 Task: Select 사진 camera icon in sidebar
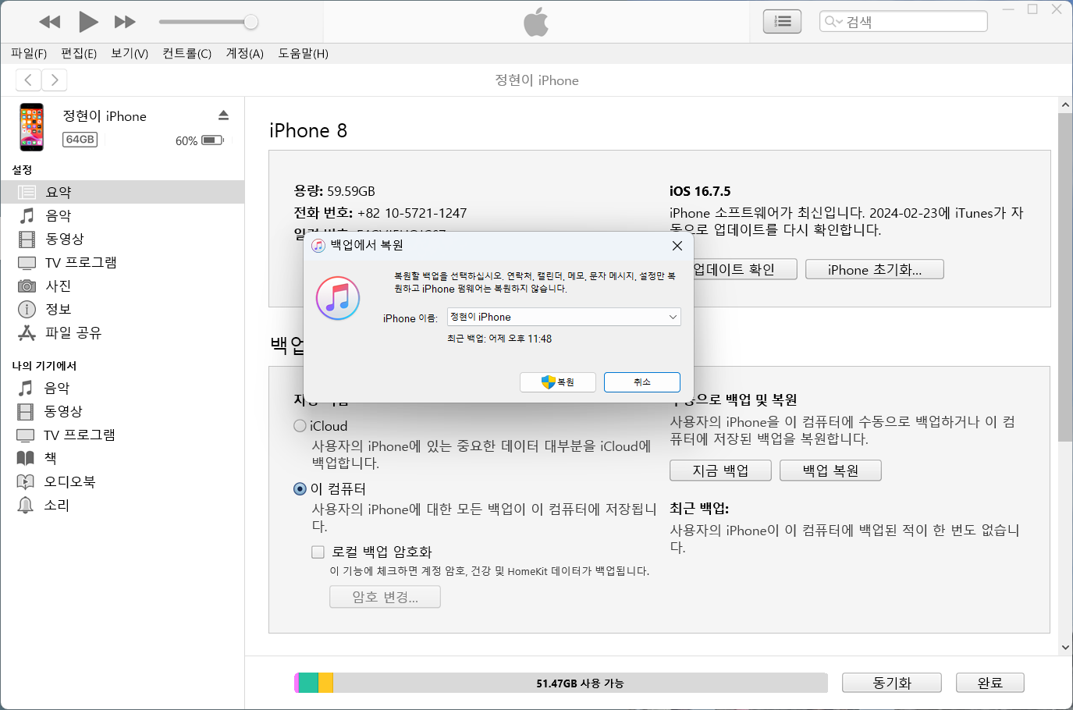click(x=27, y=286)
